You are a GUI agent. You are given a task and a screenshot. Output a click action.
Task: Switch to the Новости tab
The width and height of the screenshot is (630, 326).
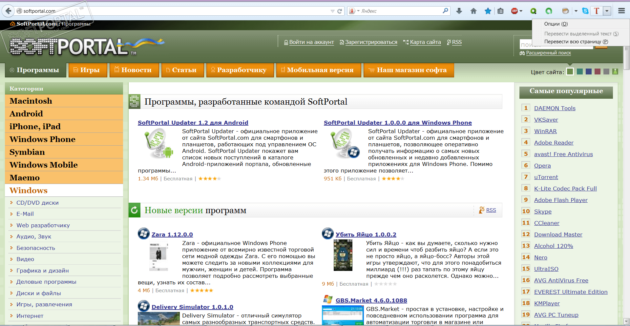134,70
